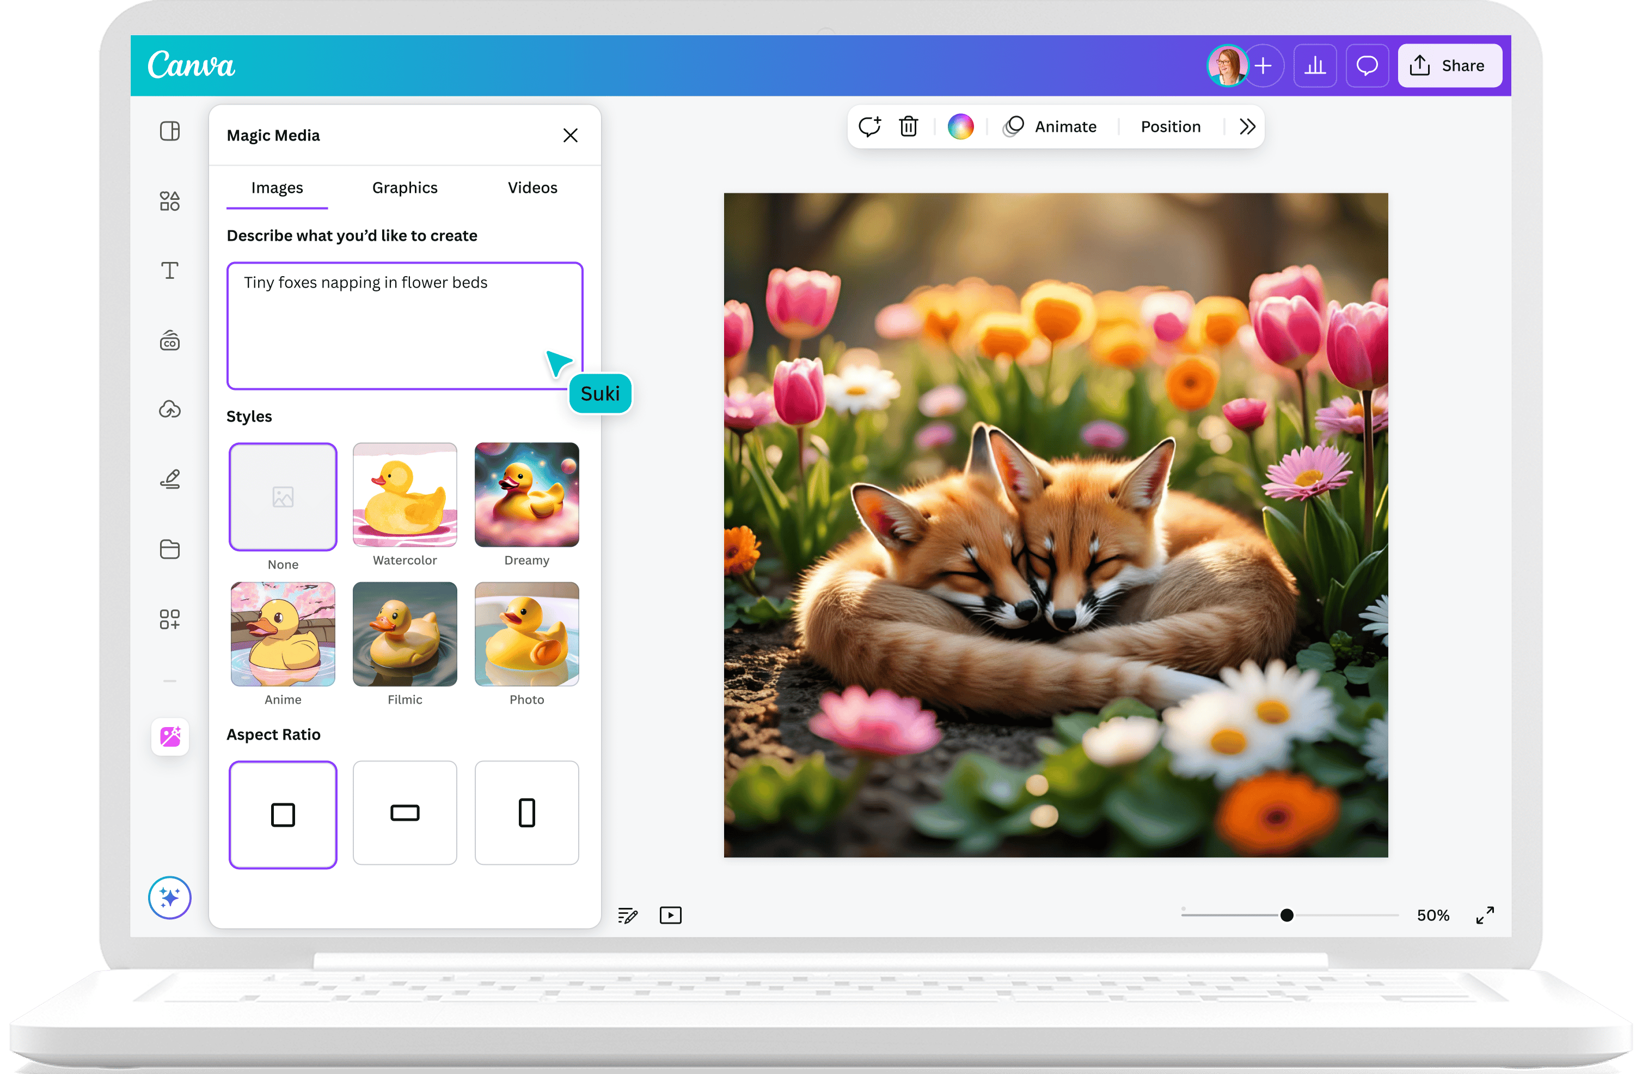The height and width of the screenshot is (1074, 1642).
Task: Choose the portrait aspect ratio option
Action: point(526,813)
